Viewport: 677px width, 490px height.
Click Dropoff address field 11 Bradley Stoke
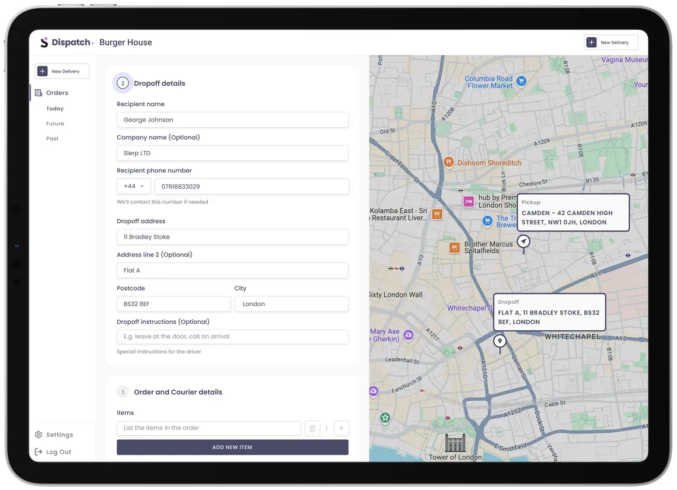[232, 237]
